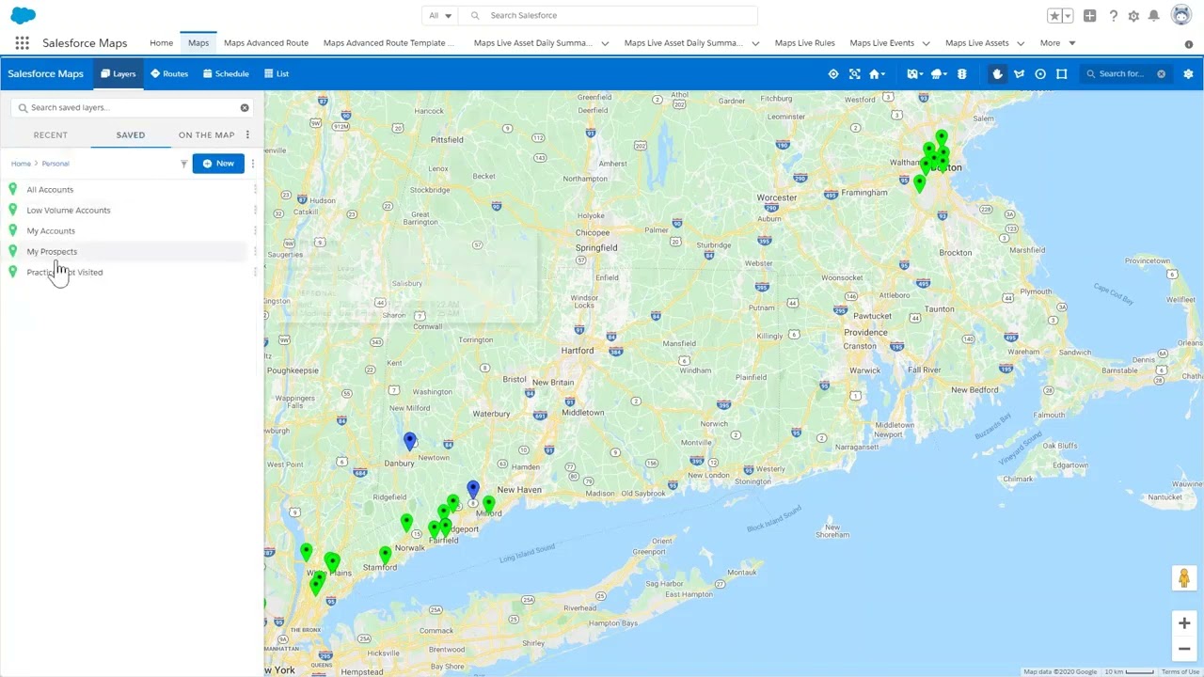Open options for the All Accounts layer
Screen dimensions: 1204x677
click(x=255, y=190)
